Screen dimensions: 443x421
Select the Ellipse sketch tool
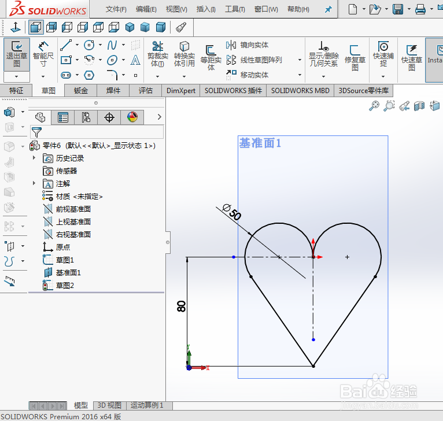pyautogui.click(x=112, y=60)
